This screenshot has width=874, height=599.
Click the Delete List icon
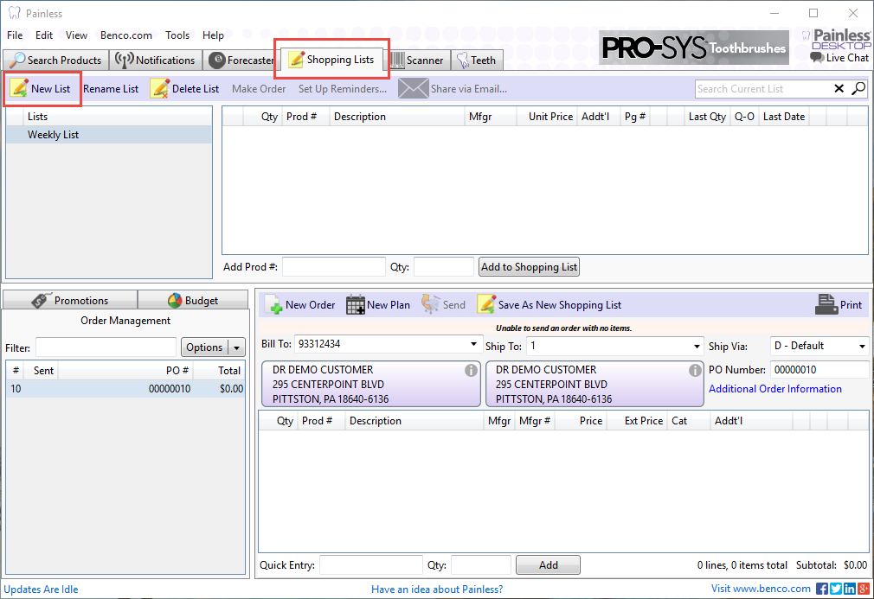(160, 88)
